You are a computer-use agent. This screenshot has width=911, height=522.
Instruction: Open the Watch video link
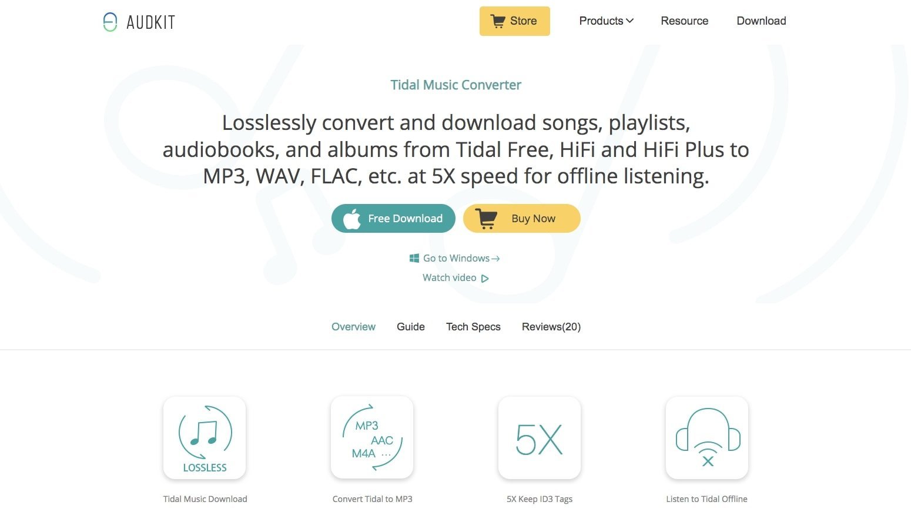tap(455, 277)
